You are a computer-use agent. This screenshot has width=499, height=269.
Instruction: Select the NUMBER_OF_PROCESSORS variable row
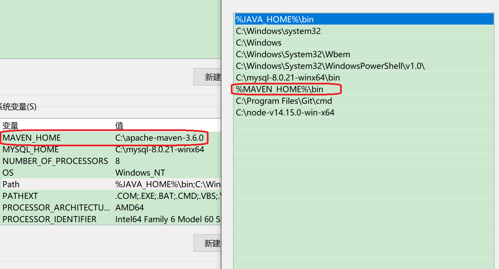point(55,161)
